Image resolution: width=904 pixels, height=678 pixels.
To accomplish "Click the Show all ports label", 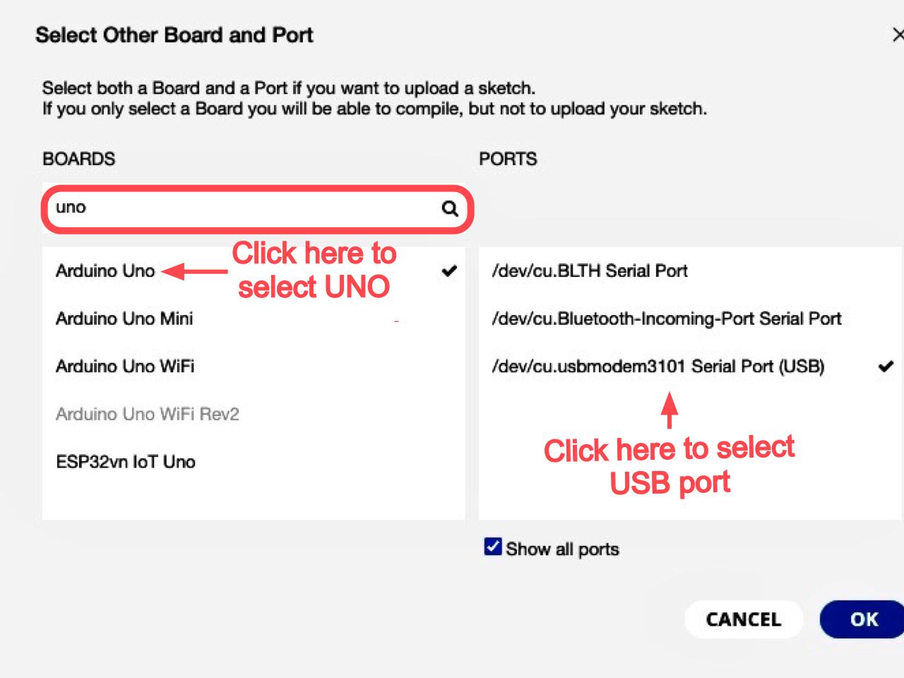I will point(562,549).
